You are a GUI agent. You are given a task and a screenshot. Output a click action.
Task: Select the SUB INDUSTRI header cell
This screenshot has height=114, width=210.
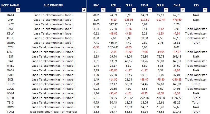[52, 5]
